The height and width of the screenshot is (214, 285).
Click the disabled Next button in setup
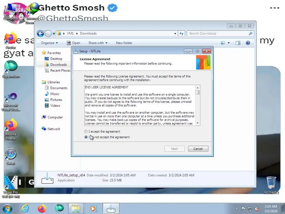[175, 149]
